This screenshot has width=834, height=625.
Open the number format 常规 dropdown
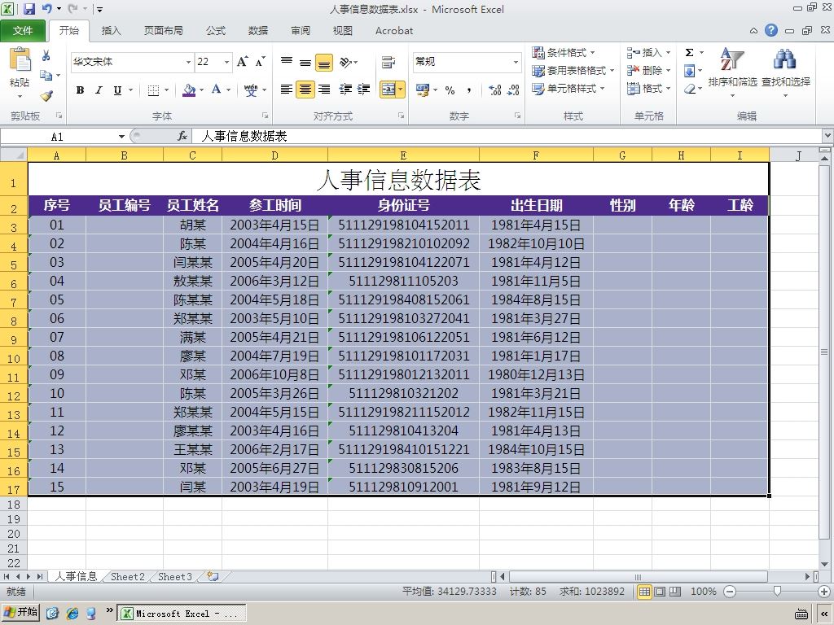[x=516, y=62]
